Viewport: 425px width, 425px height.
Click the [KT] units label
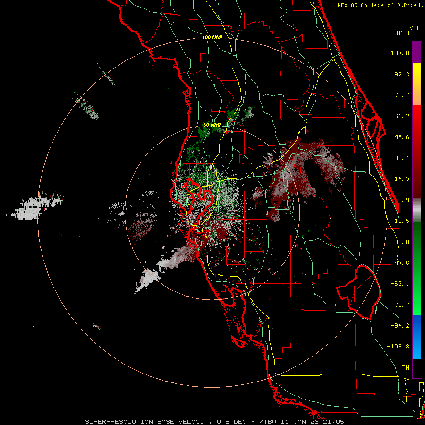pos(403,33)
